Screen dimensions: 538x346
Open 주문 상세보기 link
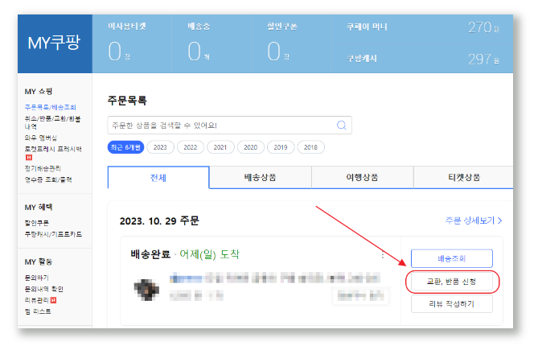pyautogui.click(x=474, y=220)
